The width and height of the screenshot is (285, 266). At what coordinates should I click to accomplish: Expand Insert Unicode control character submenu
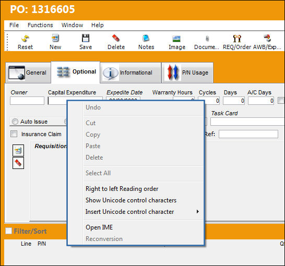coord(136,212)
